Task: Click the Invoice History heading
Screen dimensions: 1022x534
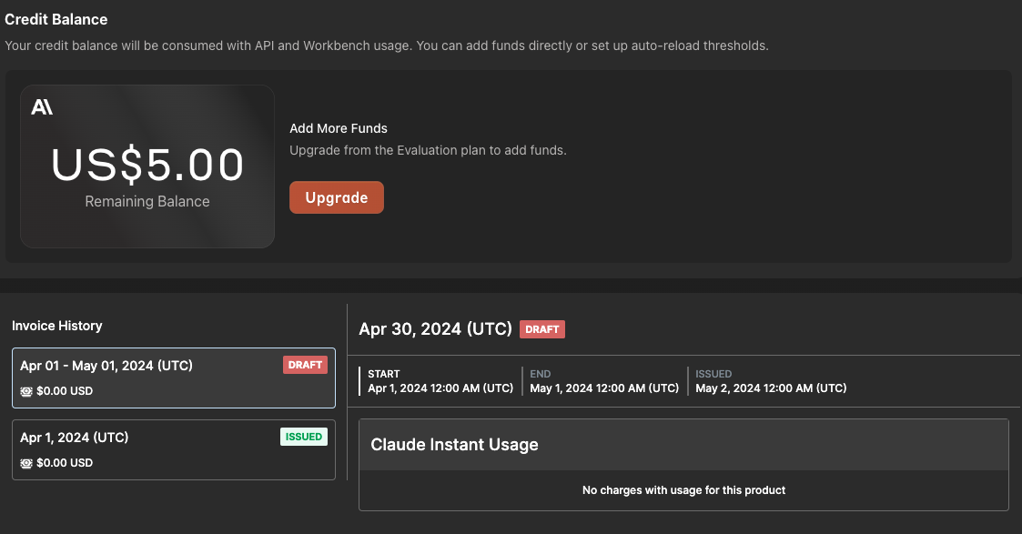Action: coord(57,326)
